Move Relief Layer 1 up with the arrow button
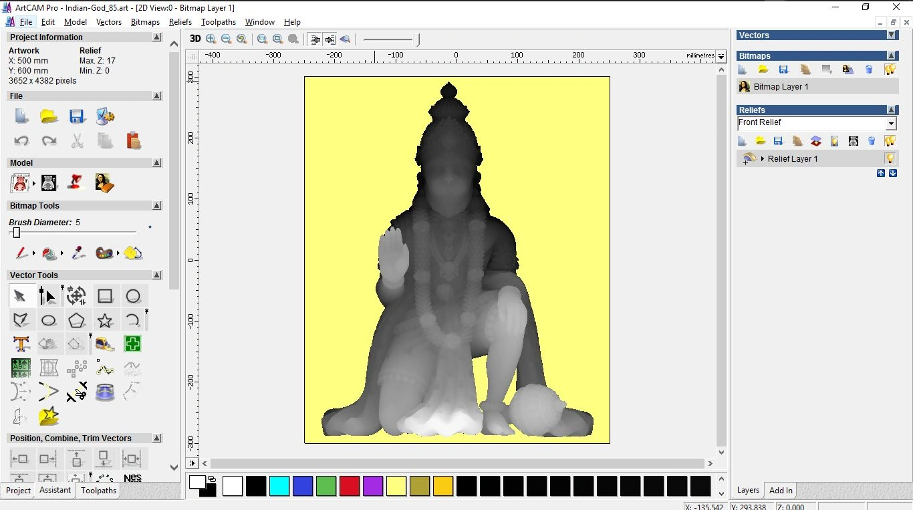 point(881,173)
